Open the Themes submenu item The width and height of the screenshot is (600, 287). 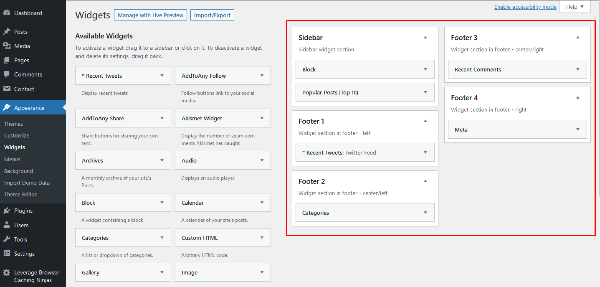(x=13, y=124)
